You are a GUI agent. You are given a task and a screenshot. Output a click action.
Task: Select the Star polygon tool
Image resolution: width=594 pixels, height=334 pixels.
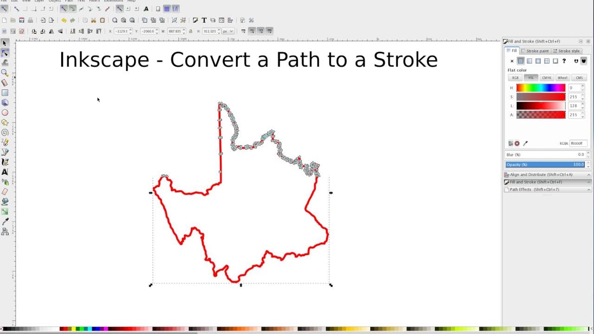pos(5,122)
